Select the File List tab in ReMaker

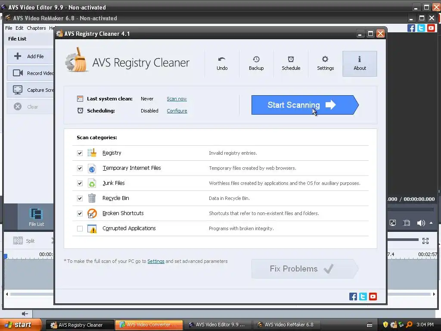(36, 217)
